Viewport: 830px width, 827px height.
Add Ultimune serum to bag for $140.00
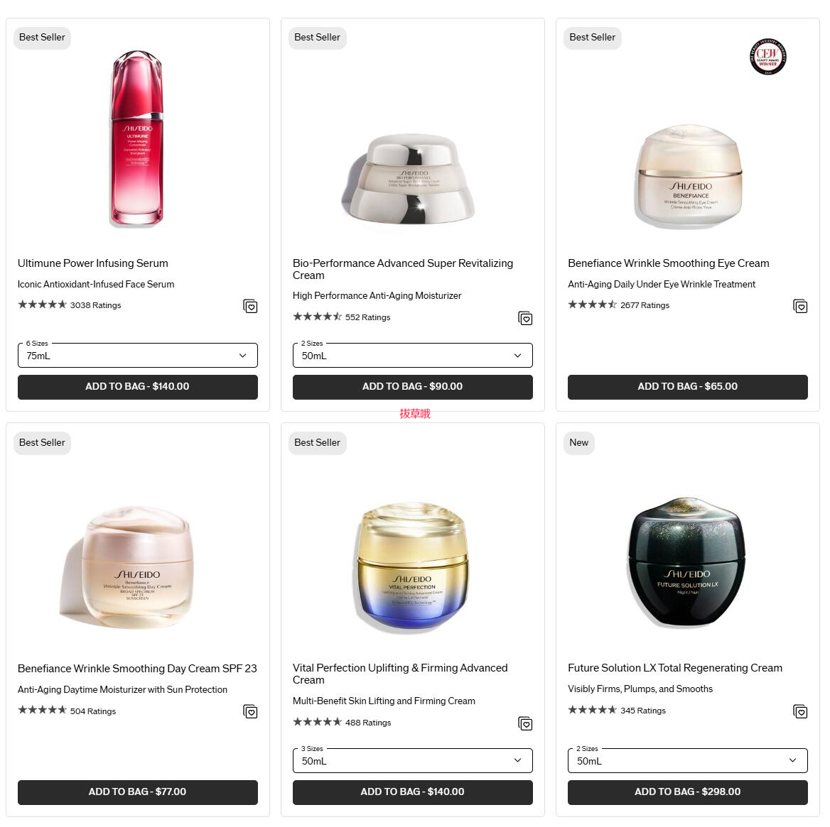pos(138,387)
